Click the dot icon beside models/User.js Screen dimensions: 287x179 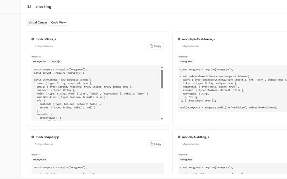pos(33,39)
